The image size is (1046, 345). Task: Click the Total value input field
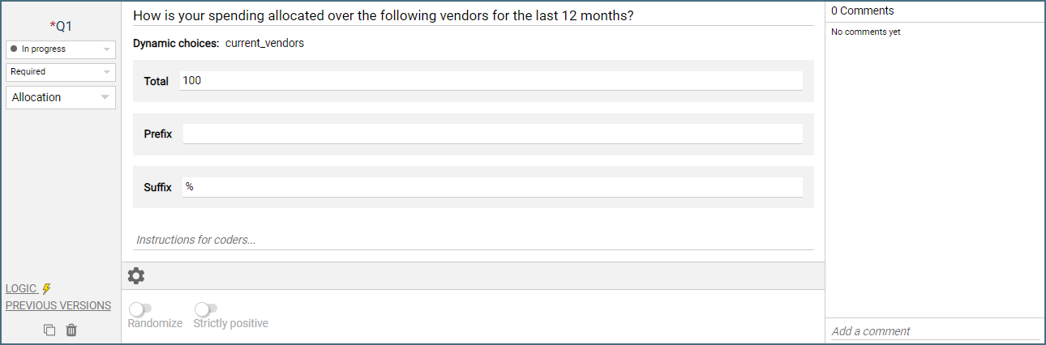point(491,81)
